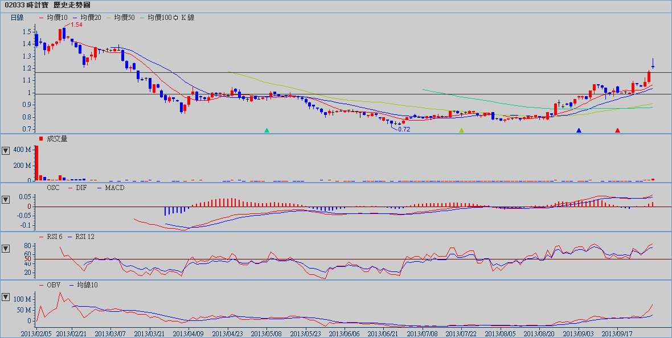Image resolution: width=672 pixels, height=338 pixels.
Task: Select the 日線 daily chart label
Action: (x=17, y=18)
